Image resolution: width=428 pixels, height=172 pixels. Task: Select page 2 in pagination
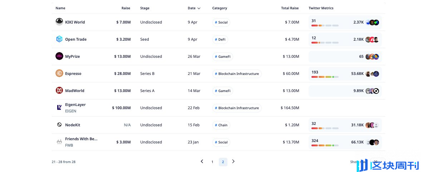(x=223, y=162)
